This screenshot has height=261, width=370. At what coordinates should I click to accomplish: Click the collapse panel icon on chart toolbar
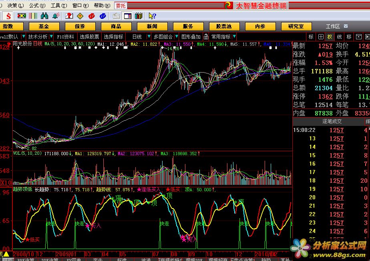[358, 36]
